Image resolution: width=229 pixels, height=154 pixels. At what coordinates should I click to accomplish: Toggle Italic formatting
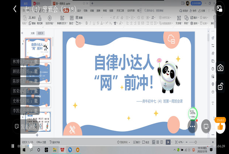(x=90, y=23)
